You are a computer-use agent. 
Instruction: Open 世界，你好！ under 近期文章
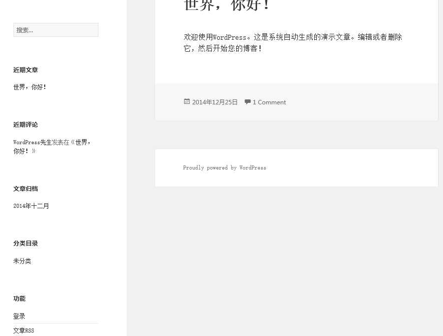point(29,86)
